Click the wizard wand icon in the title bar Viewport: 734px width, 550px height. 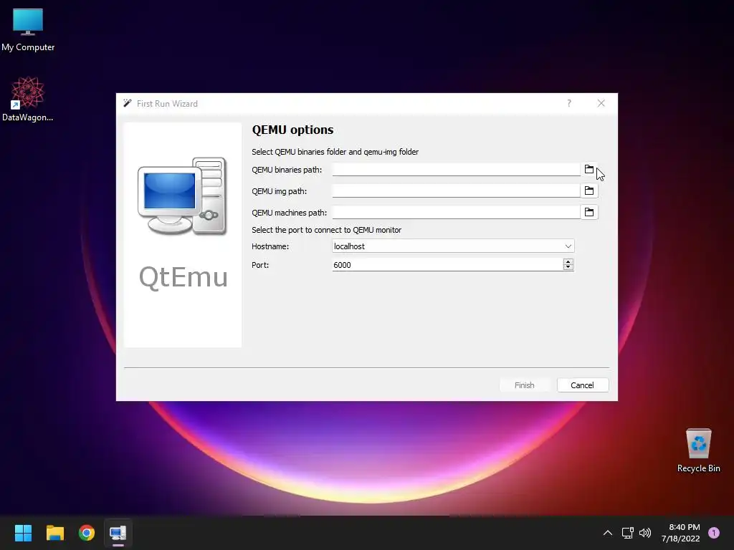[x=128, y=103]
